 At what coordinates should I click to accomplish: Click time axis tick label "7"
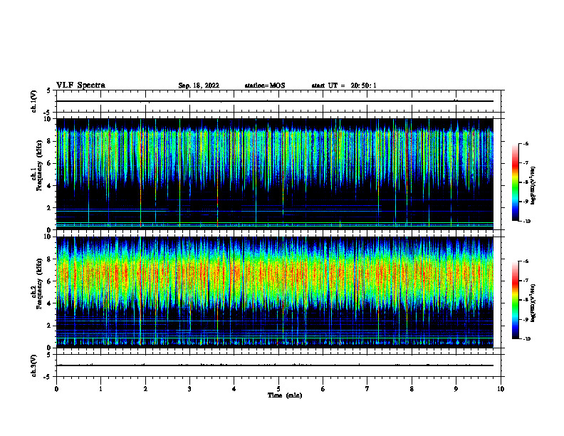367,389
